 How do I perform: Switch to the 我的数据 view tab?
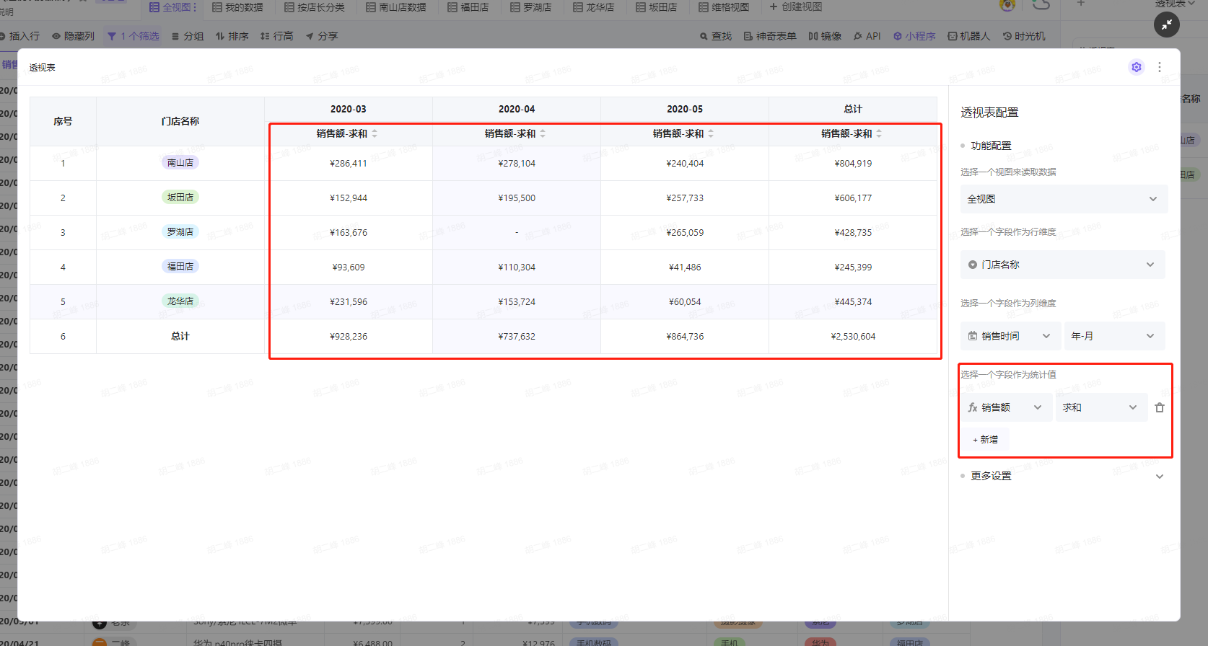click(237, 7)
